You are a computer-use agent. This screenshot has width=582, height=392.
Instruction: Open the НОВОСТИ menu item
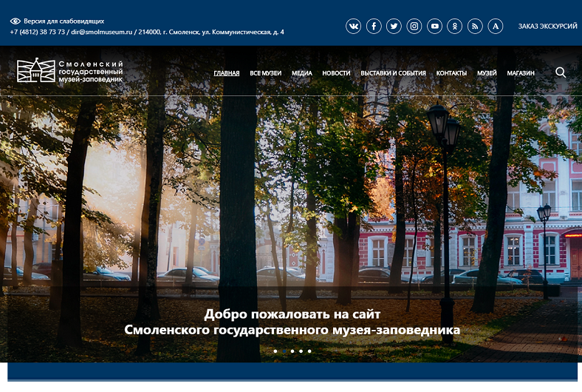[x=336, y=73]
